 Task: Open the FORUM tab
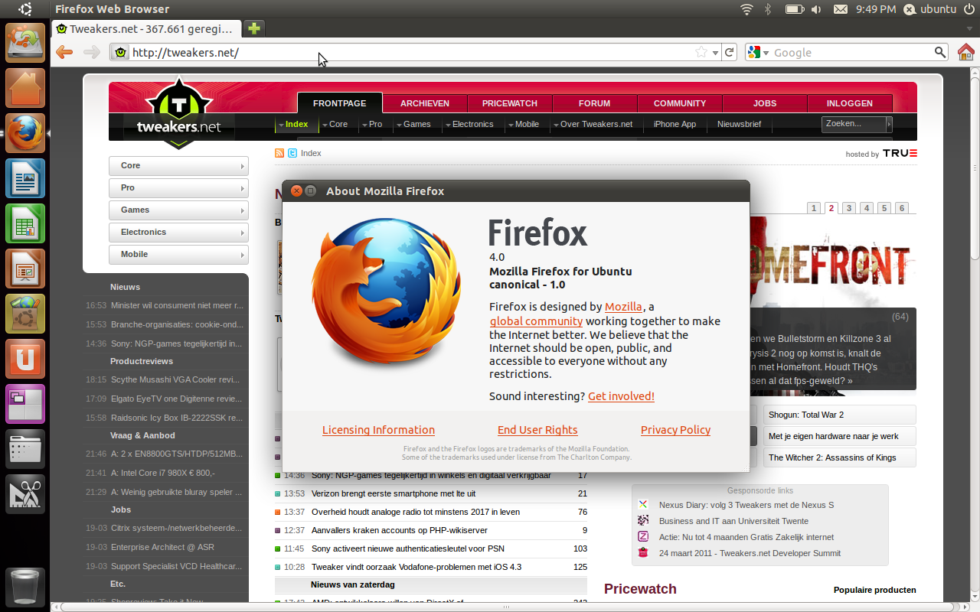(x=594, y=103)
